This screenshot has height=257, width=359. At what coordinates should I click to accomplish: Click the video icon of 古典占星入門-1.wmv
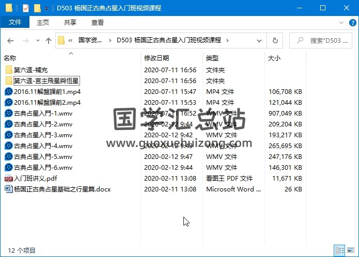click(9, 113)
